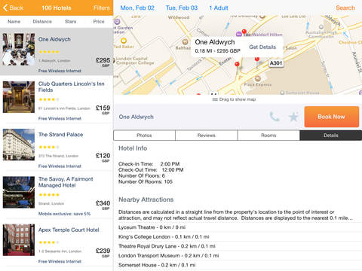Sort hotels by Distance
Image resolution: width=362 pixels, height=271 pixels.
point(42,22)
